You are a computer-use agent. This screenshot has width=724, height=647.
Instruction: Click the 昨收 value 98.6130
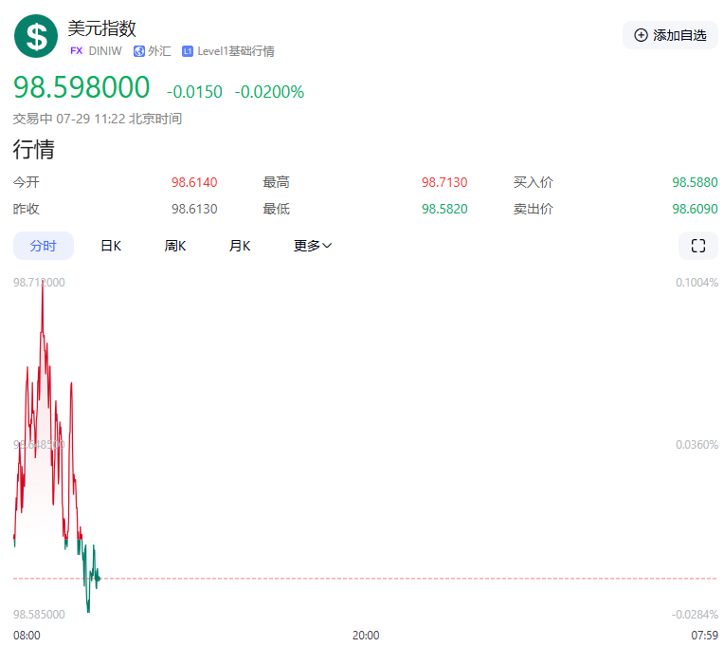[x=194, y=209]
